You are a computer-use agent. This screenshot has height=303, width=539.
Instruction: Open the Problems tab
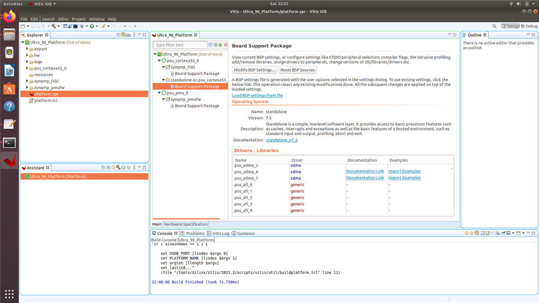[x=192, y=233]
